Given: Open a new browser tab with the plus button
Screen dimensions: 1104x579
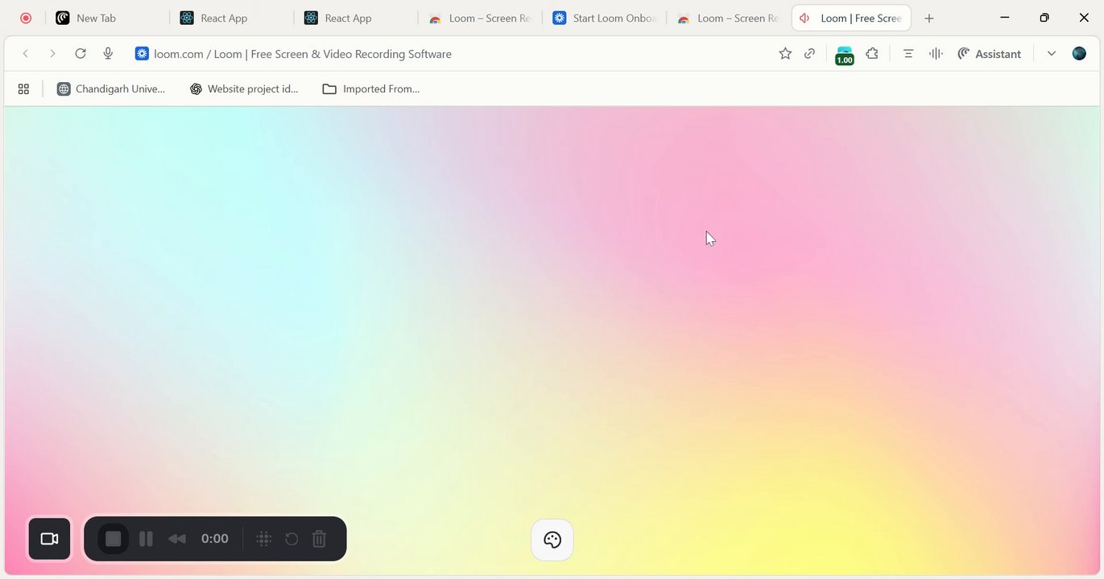Looking at the screenshot, I should pos(929,18).
